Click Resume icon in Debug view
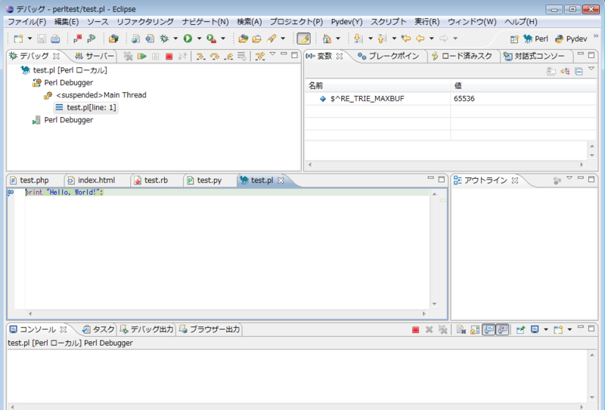This screenshot has width=605, height=410. 141,57
